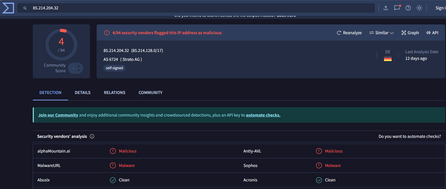Open the help question mark icon
446x189 pixels.
click(x=408, y=8)
